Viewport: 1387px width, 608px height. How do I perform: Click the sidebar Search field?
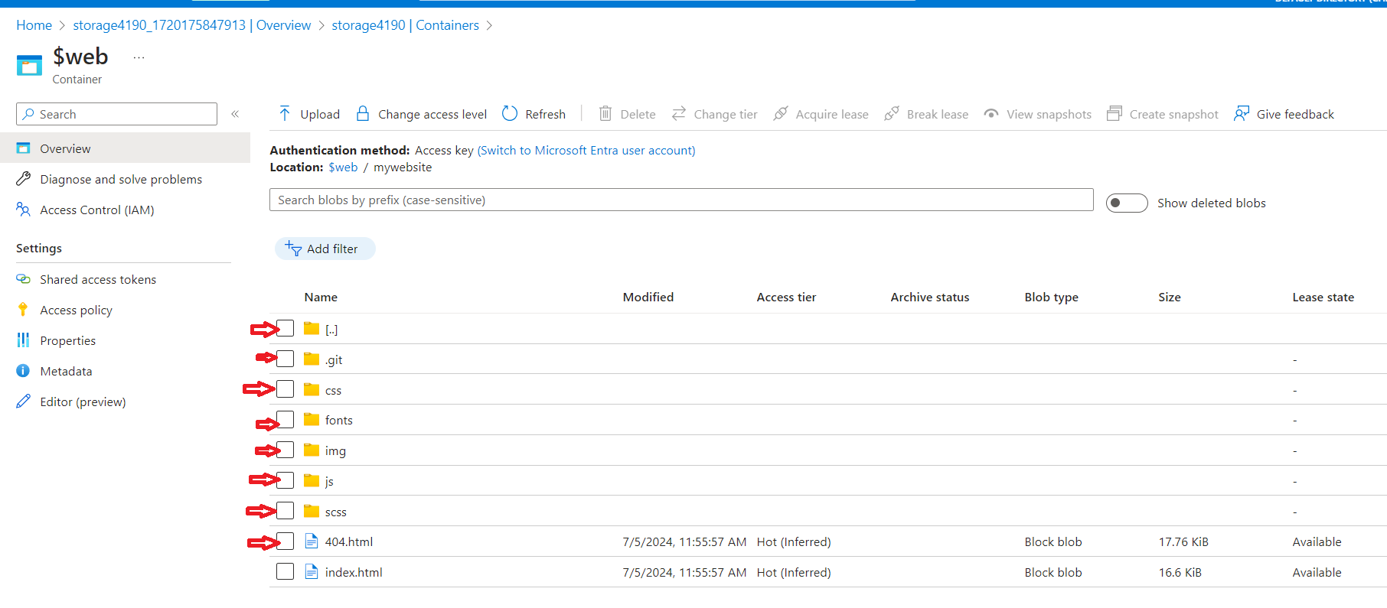116,114
